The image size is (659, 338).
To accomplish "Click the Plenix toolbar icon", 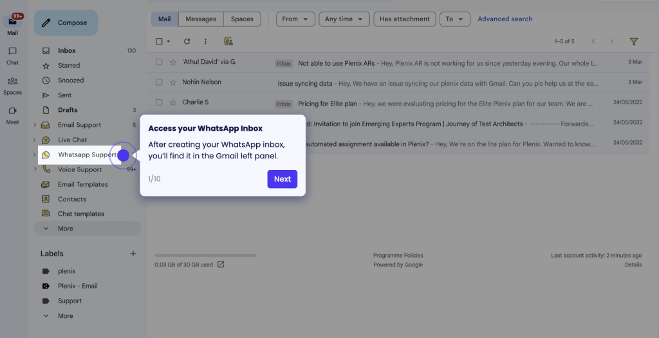I will 228,41.
